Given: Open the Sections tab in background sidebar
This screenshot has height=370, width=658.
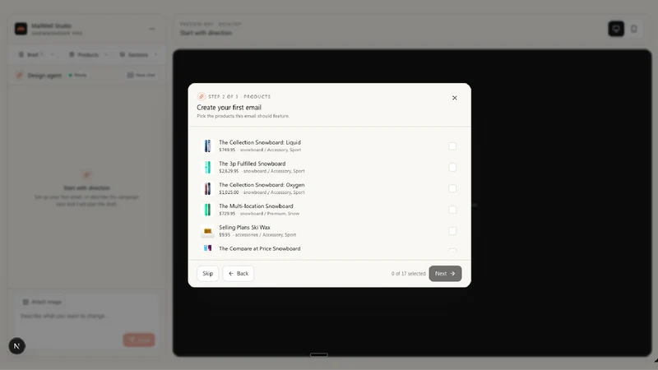Looking at the screenshot, I should click(x=137, y=54).
